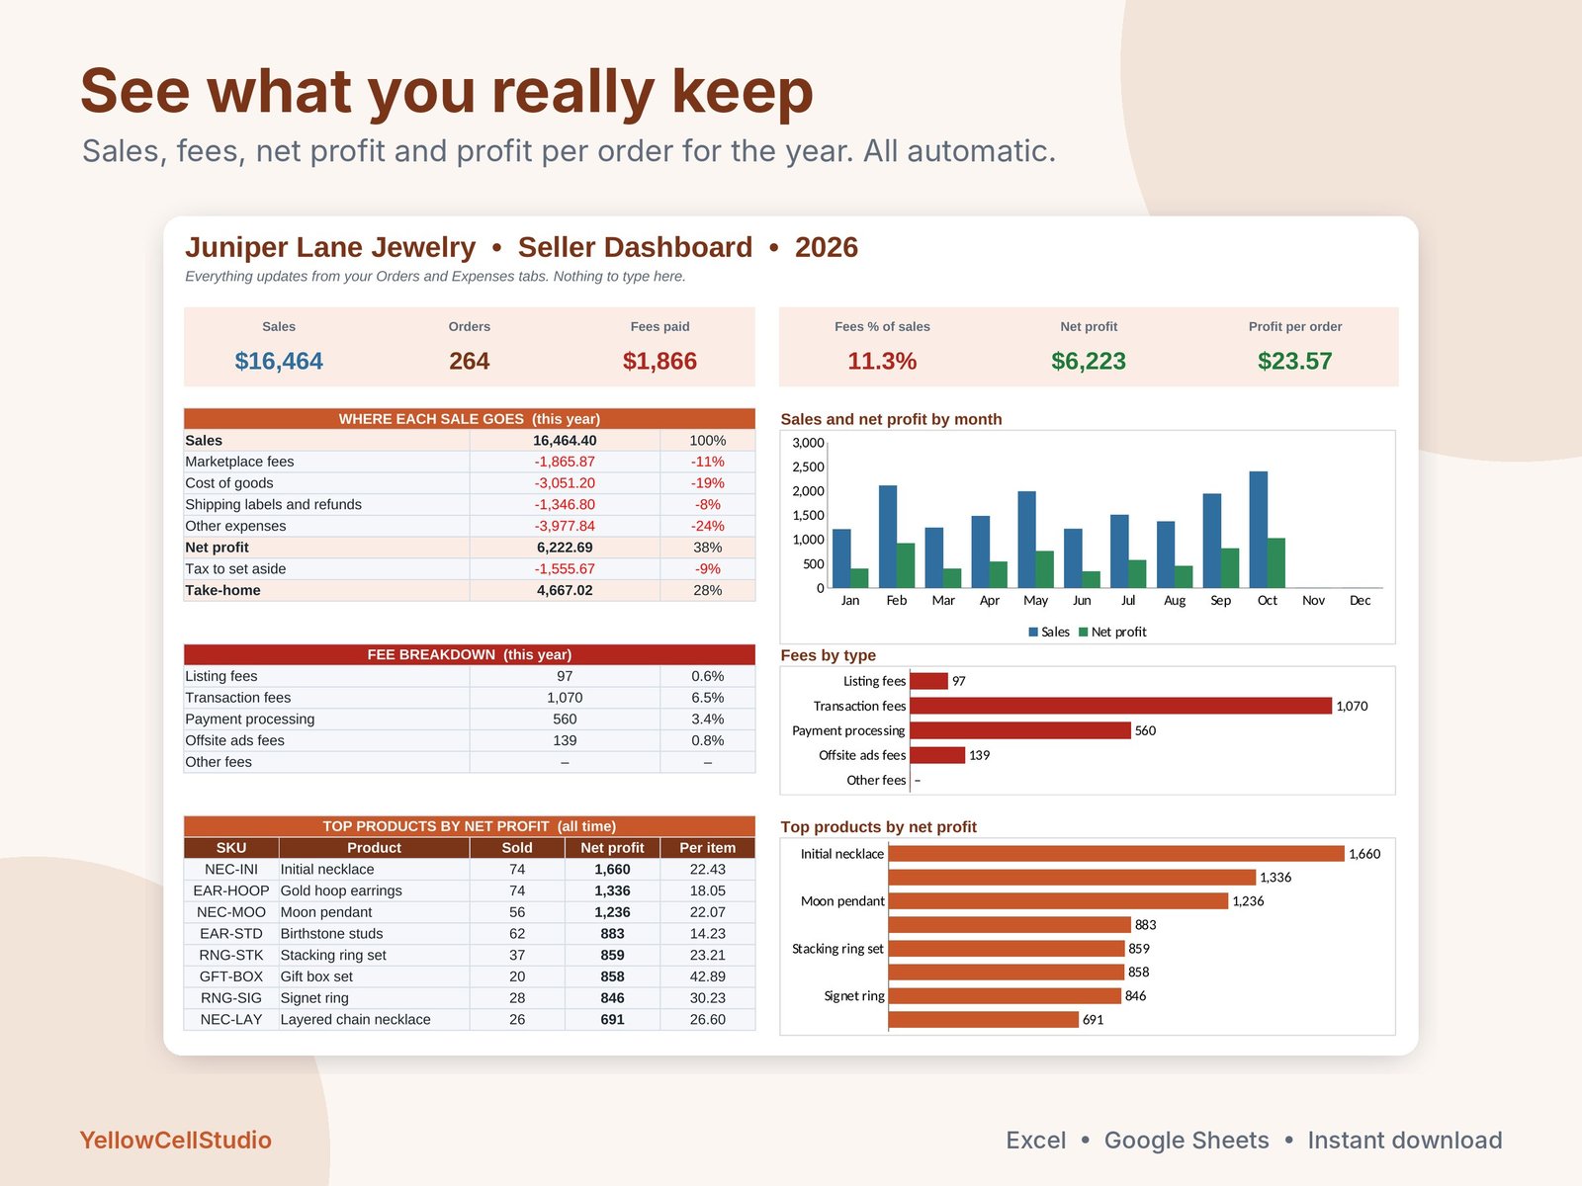The image size is (1582, 1186).
Task: Select the February Sales bar
Action: click(888, 537)
